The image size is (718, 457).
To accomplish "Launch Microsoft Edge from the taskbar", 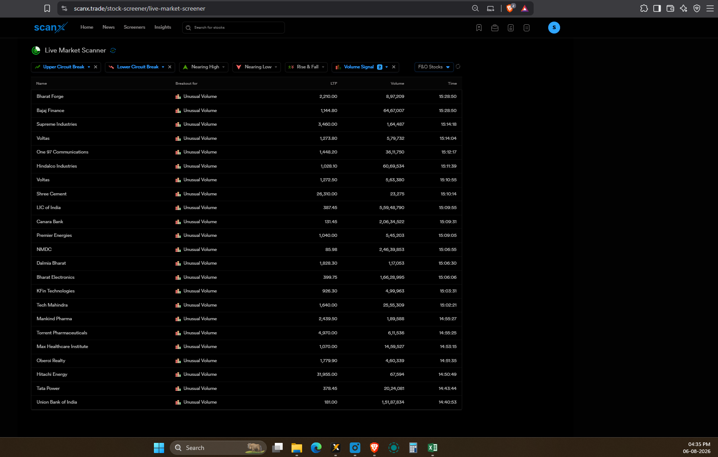I will pos(316,448).
